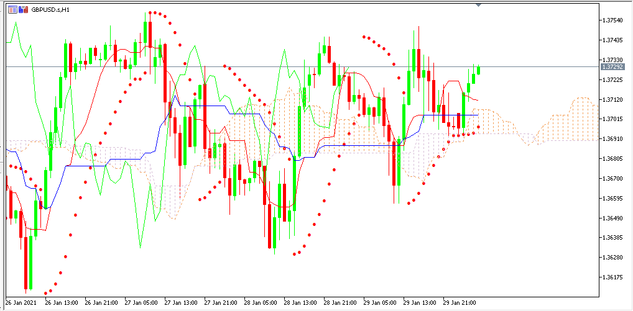This screenshot has width=633, height=311.
Task: Click the 1.37435 price scale label
Action: pyautogui.click(x=612, y=40)
